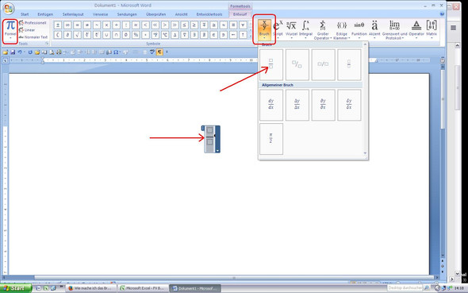Insert the stacked fraction template

271,65
